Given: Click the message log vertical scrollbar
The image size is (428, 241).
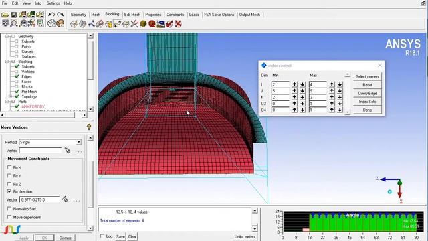Looking at the screenshot, I should pyautogui.click(x=254, y=220).
